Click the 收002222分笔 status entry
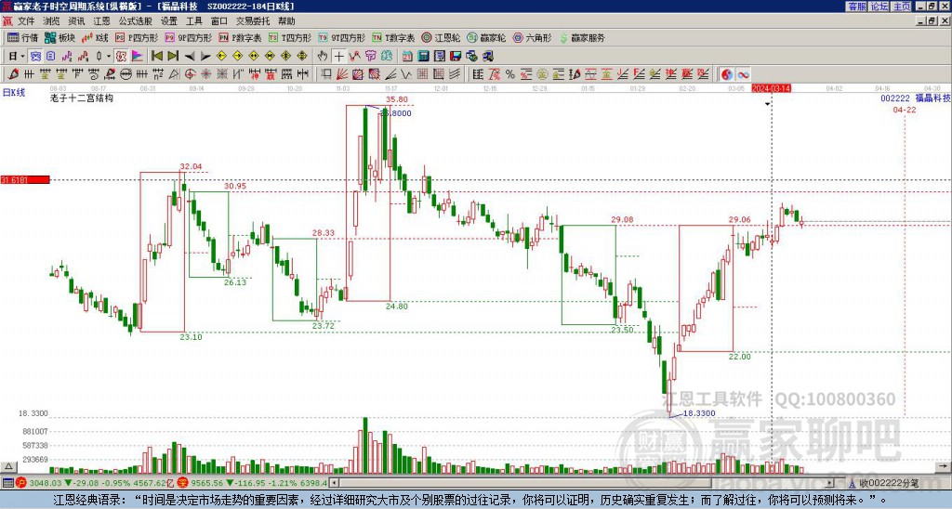 pyautogui.click(x=889, y=483)
